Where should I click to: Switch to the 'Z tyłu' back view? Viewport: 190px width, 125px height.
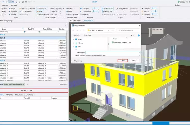[12, 9]
